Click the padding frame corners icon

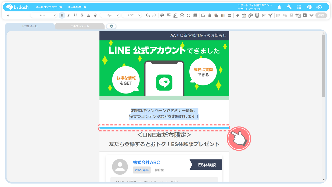coord(189,15)
